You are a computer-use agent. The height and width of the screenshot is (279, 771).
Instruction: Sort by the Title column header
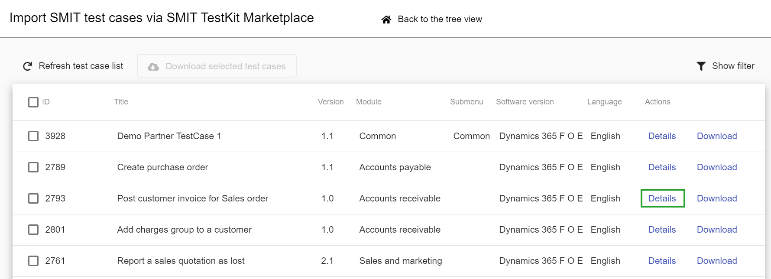121,102
